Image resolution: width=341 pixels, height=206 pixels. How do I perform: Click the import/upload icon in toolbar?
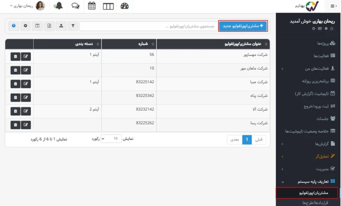61,26
